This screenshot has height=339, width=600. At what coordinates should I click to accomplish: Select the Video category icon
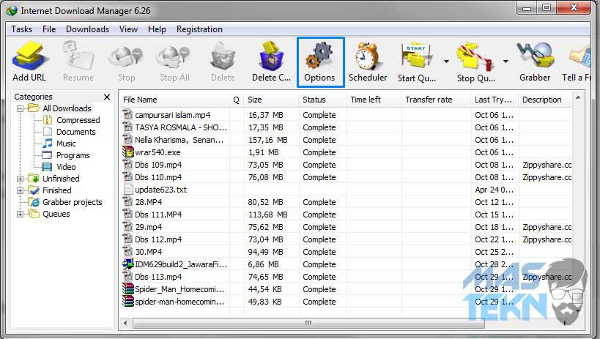[x=47, y=167]
